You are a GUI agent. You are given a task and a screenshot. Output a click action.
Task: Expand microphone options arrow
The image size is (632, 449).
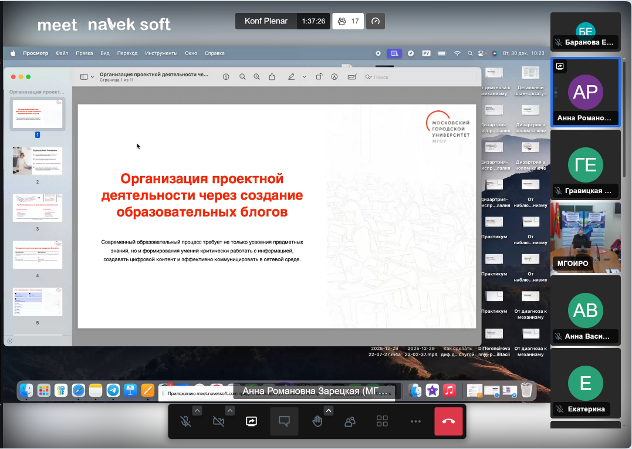[x=197, y=410]
